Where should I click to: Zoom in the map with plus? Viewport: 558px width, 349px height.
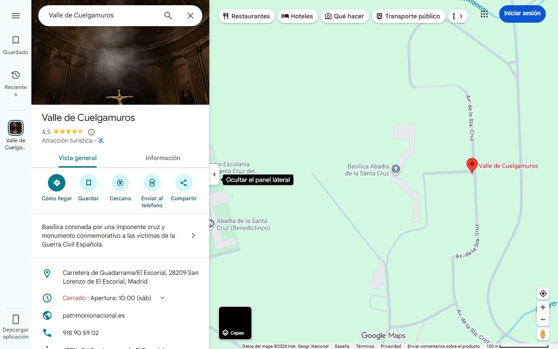[x=543, y=308]
